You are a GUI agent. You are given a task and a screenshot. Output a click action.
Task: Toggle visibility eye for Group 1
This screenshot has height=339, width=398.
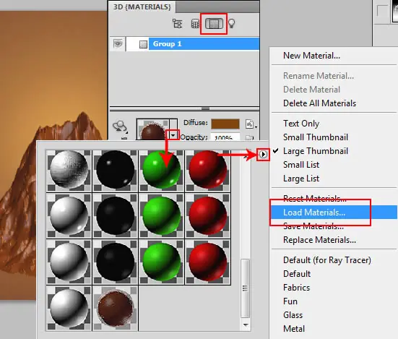click(x=118, y=43)
